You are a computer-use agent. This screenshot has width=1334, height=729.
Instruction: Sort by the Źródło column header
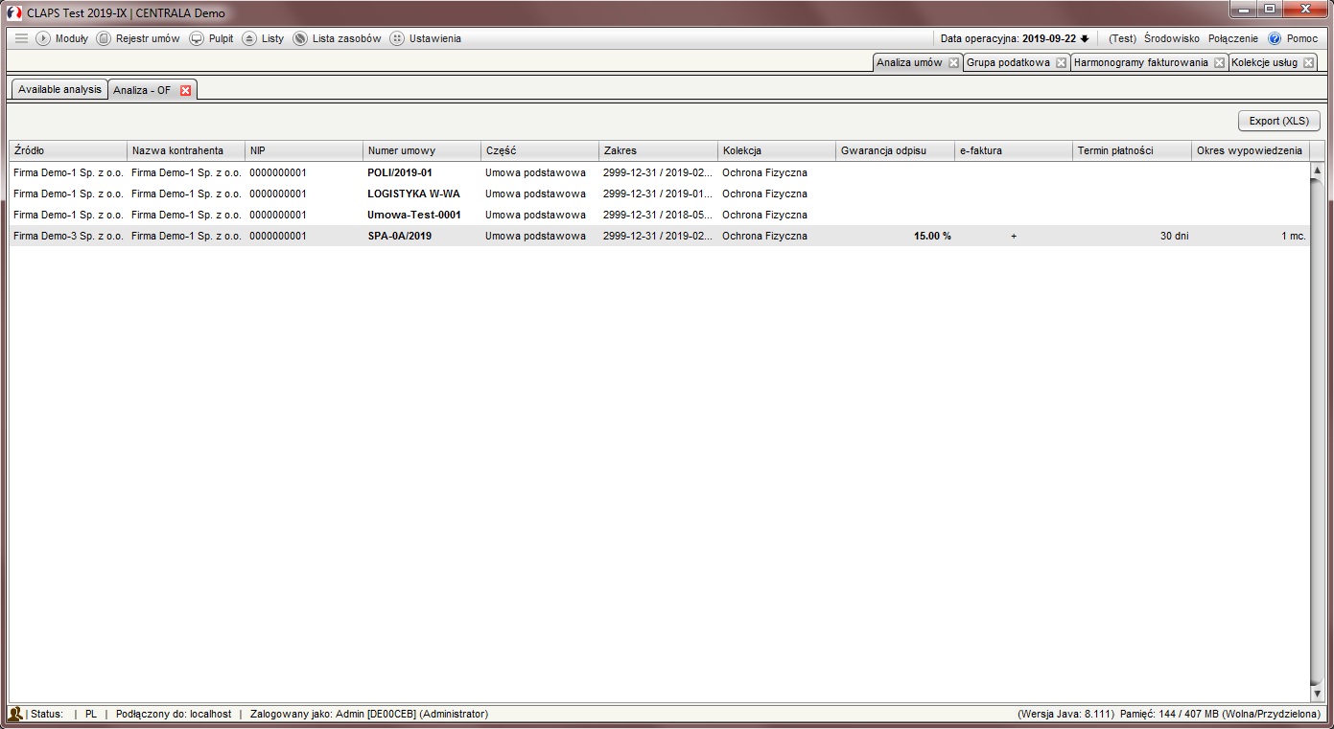[68, 150]
